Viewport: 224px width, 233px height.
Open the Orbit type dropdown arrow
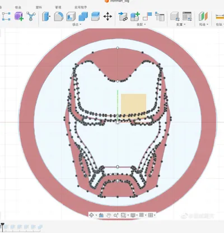tap(96, 216)
